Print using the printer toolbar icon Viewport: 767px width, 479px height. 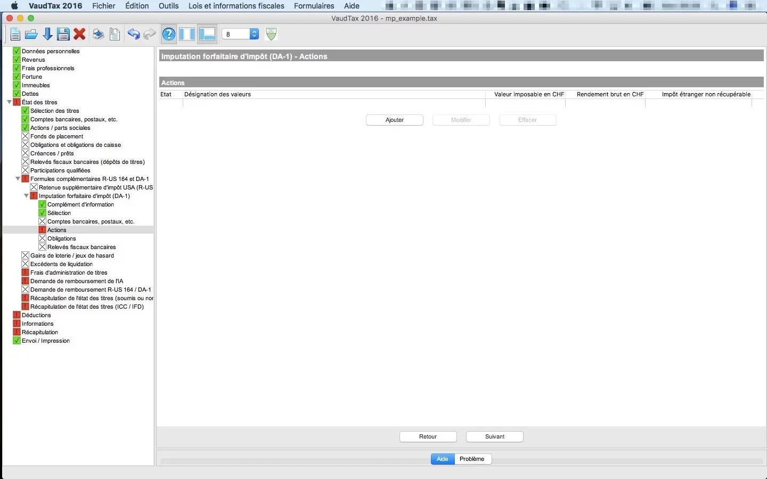98,35
